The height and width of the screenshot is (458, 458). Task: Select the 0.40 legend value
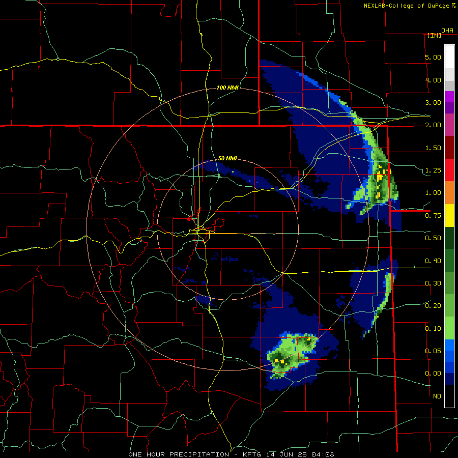(x=433, y=261)
